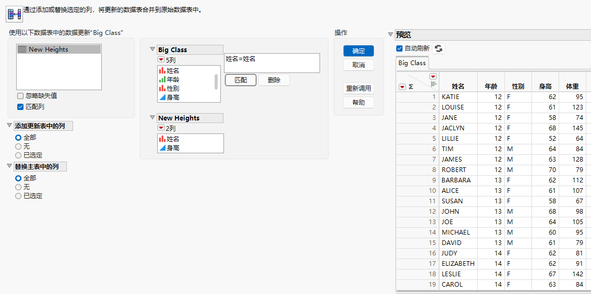Image resolution: width=591 pixels, height=294 pixels.
Task: Open red triangle menu next to Σ in preview
Action: 402,87
